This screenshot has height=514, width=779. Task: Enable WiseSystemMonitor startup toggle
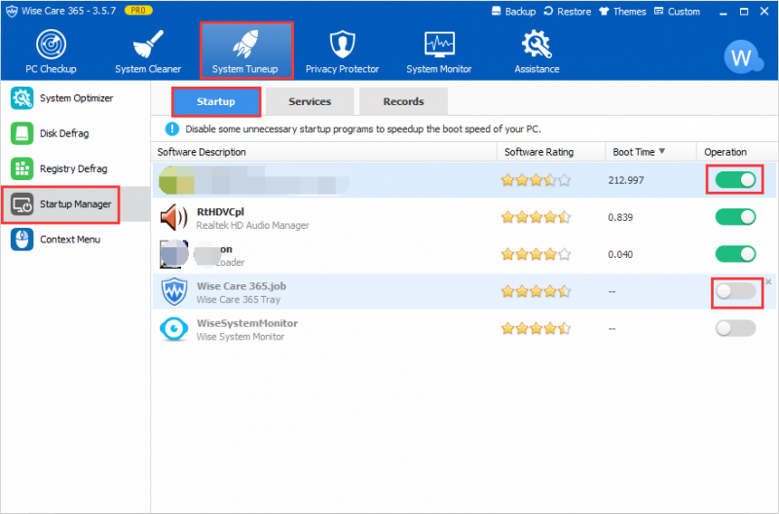(735, 328)
